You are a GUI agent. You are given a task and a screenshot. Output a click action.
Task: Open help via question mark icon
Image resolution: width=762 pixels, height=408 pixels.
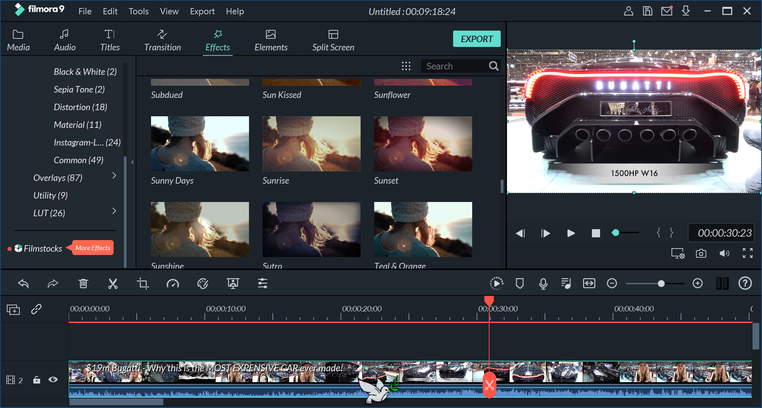pos(745,283)
